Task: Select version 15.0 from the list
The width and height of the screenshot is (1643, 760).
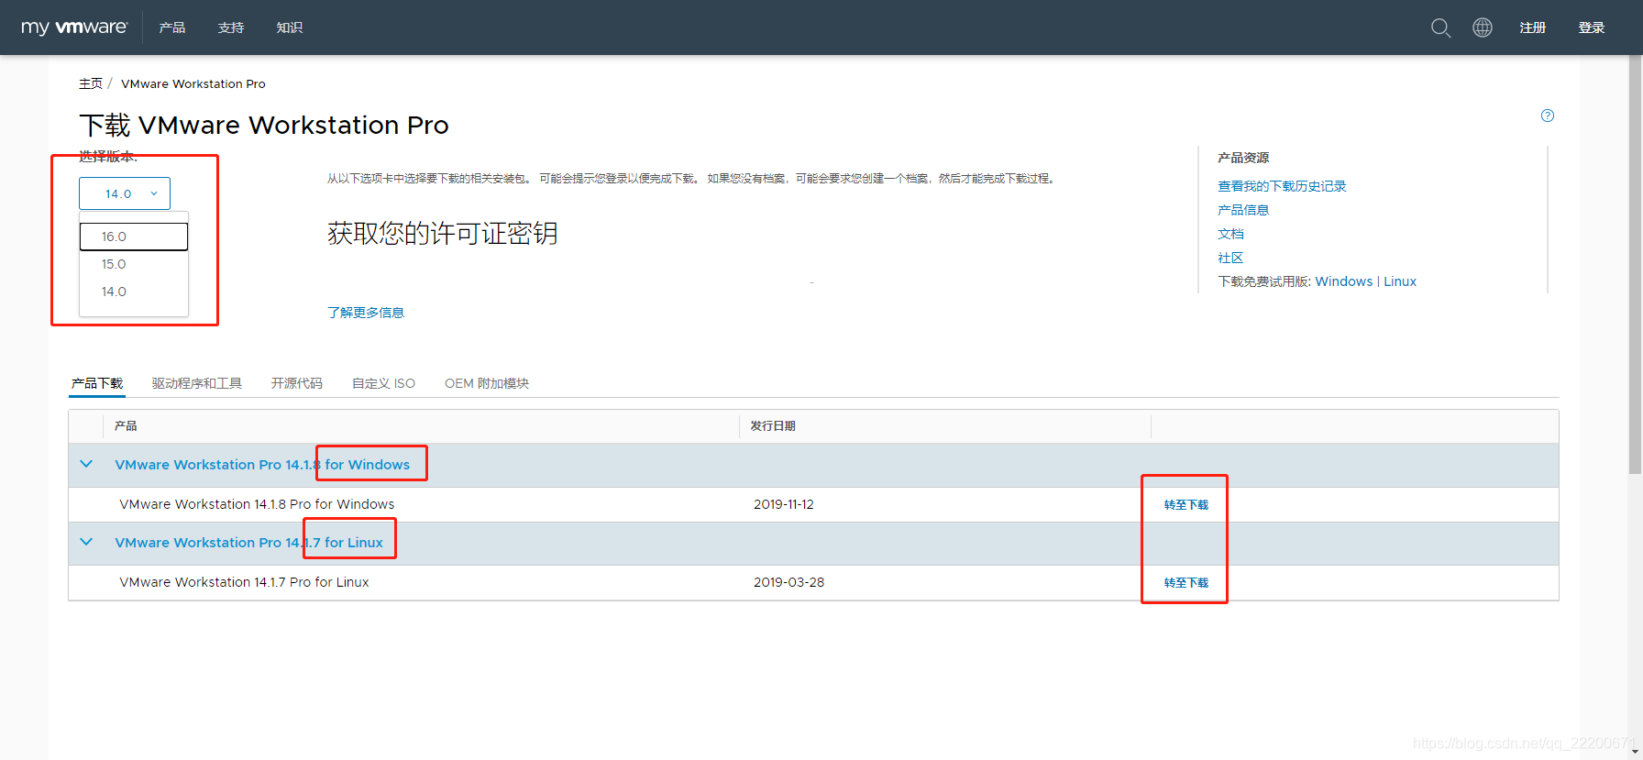Action: coord(134,264)
